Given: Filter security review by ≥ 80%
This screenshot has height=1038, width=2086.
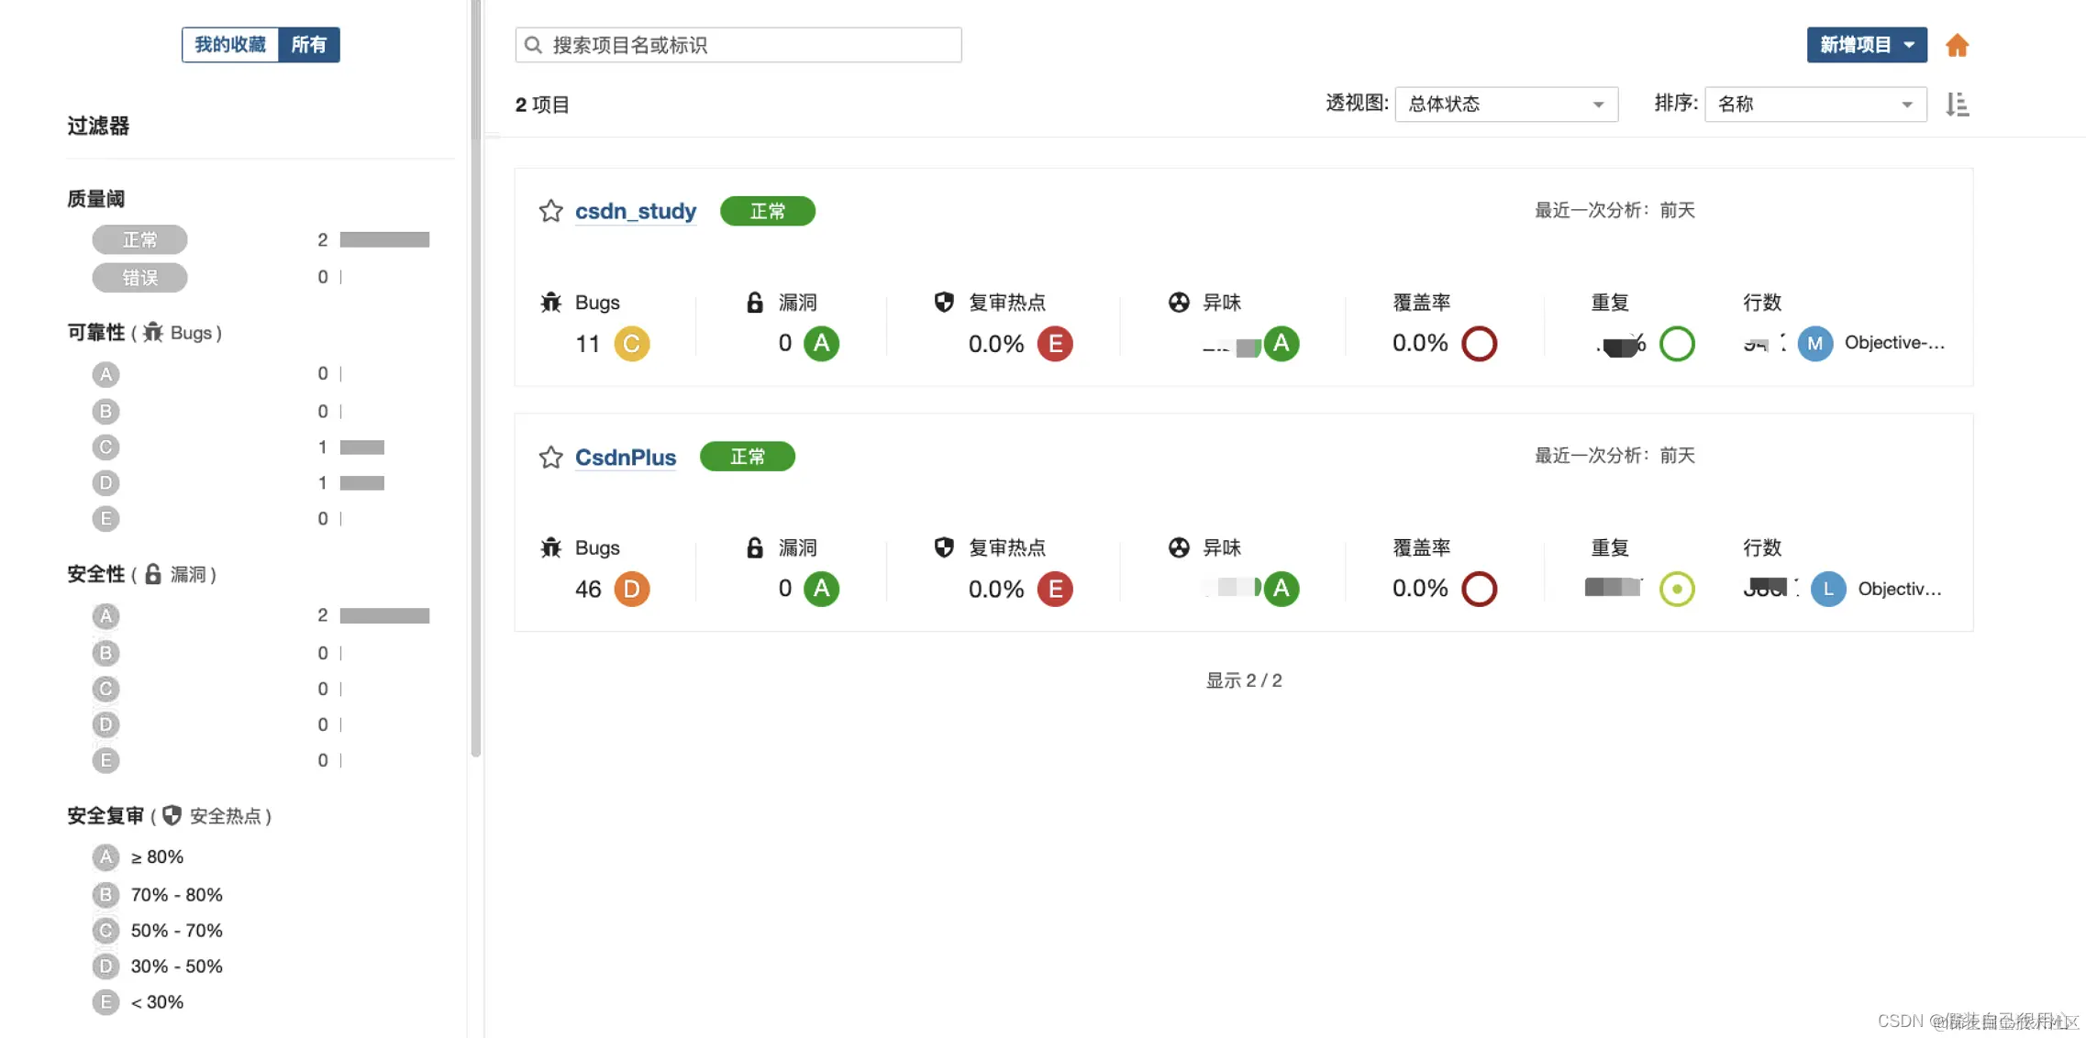Looking at the screenshot, I should (138, 857).
